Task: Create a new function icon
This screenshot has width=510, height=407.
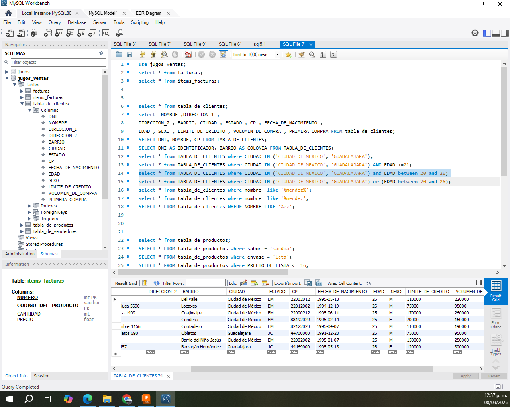Action: (x=92, y=33)
